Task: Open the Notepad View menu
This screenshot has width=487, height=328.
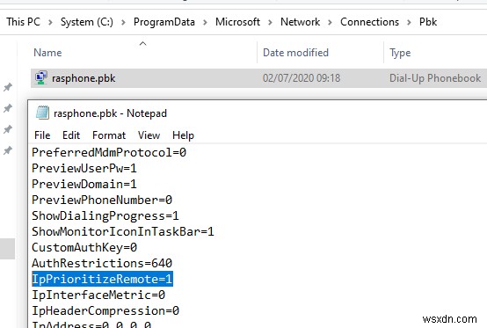Action: click(x=149, y=135)
